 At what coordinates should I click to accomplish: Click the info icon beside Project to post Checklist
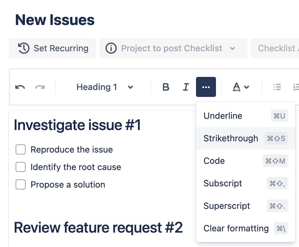pos(111,48)
